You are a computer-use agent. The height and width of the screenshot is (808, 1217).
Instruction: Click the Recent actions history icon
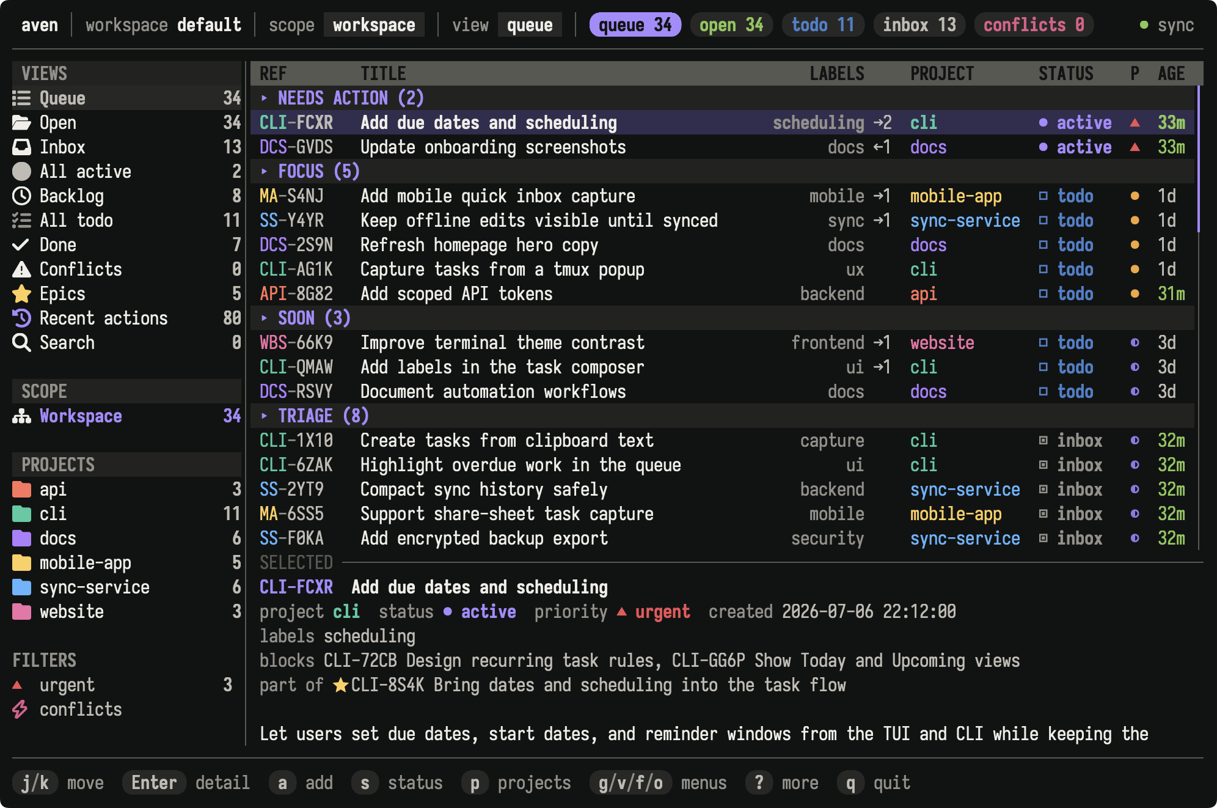point(21,318)
